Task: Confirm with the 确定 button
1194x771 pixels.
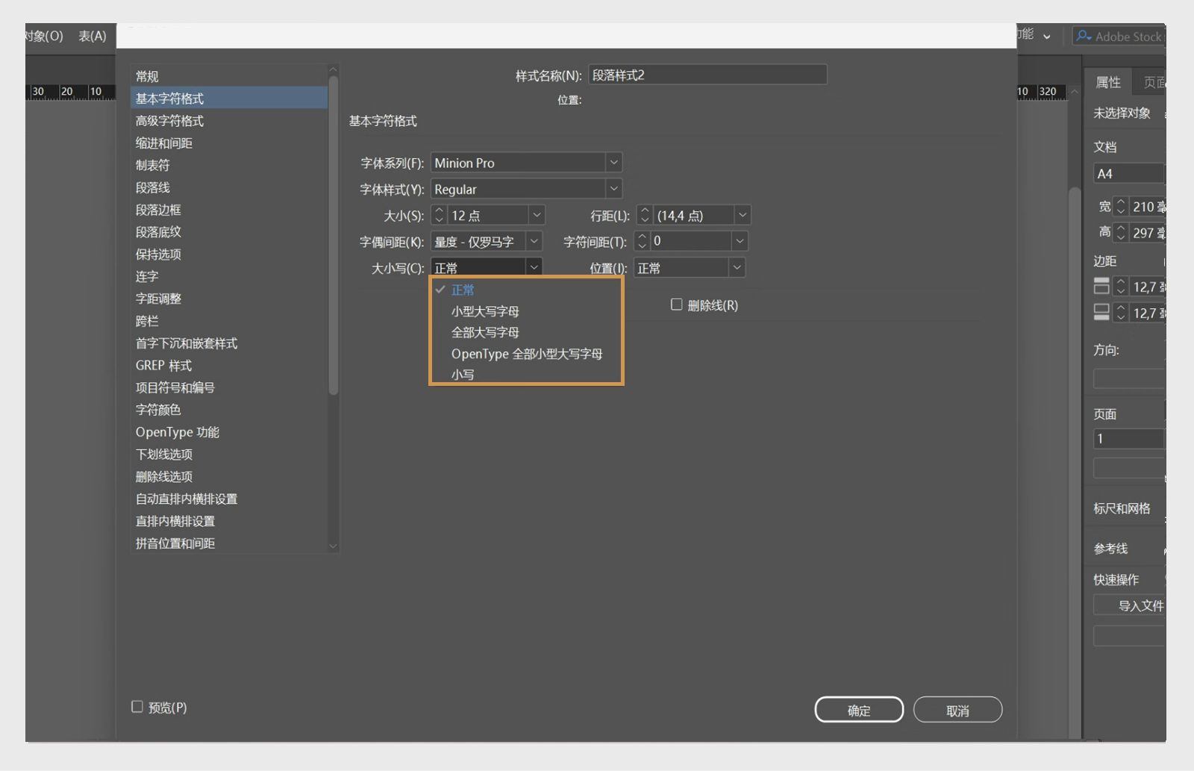Action: pos(859,710)
